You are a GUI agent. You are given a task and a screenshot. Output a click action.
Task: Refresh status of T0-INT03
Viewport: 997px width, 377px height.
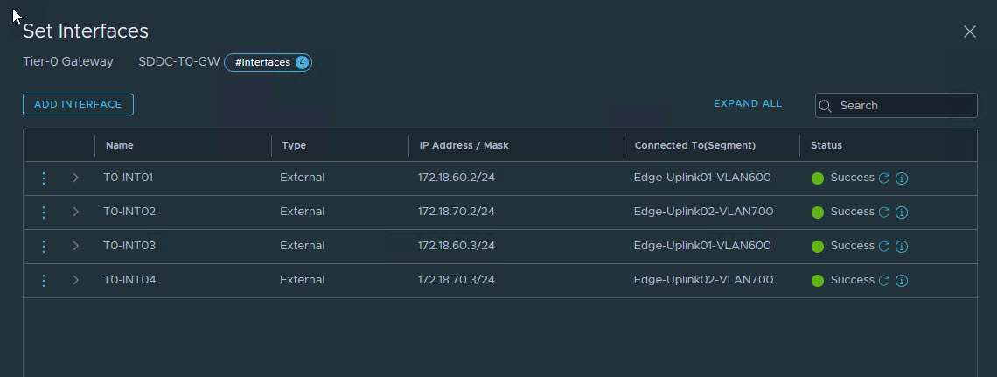(x=884, y=246)
